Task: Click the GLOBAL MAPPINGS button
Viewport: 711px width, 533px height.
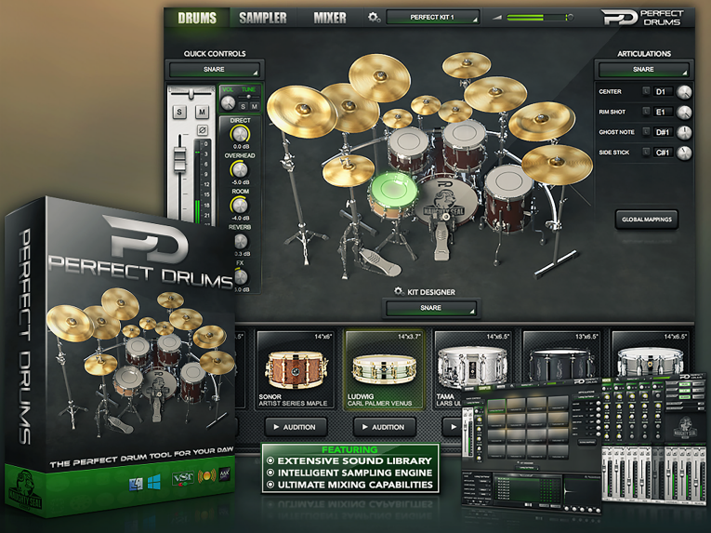Action: (647, 220)
